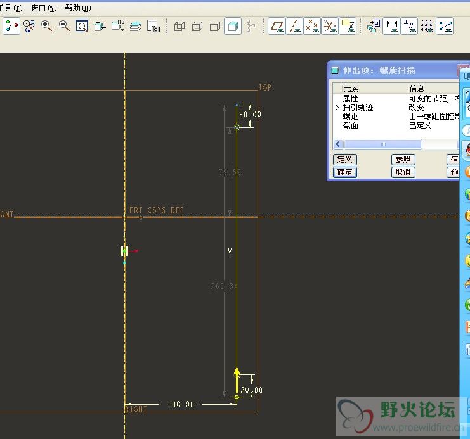The height and width of the screenshot is (439, 470).
Task: Click the sketch orientation icon
Action: [x=374, y=26]
